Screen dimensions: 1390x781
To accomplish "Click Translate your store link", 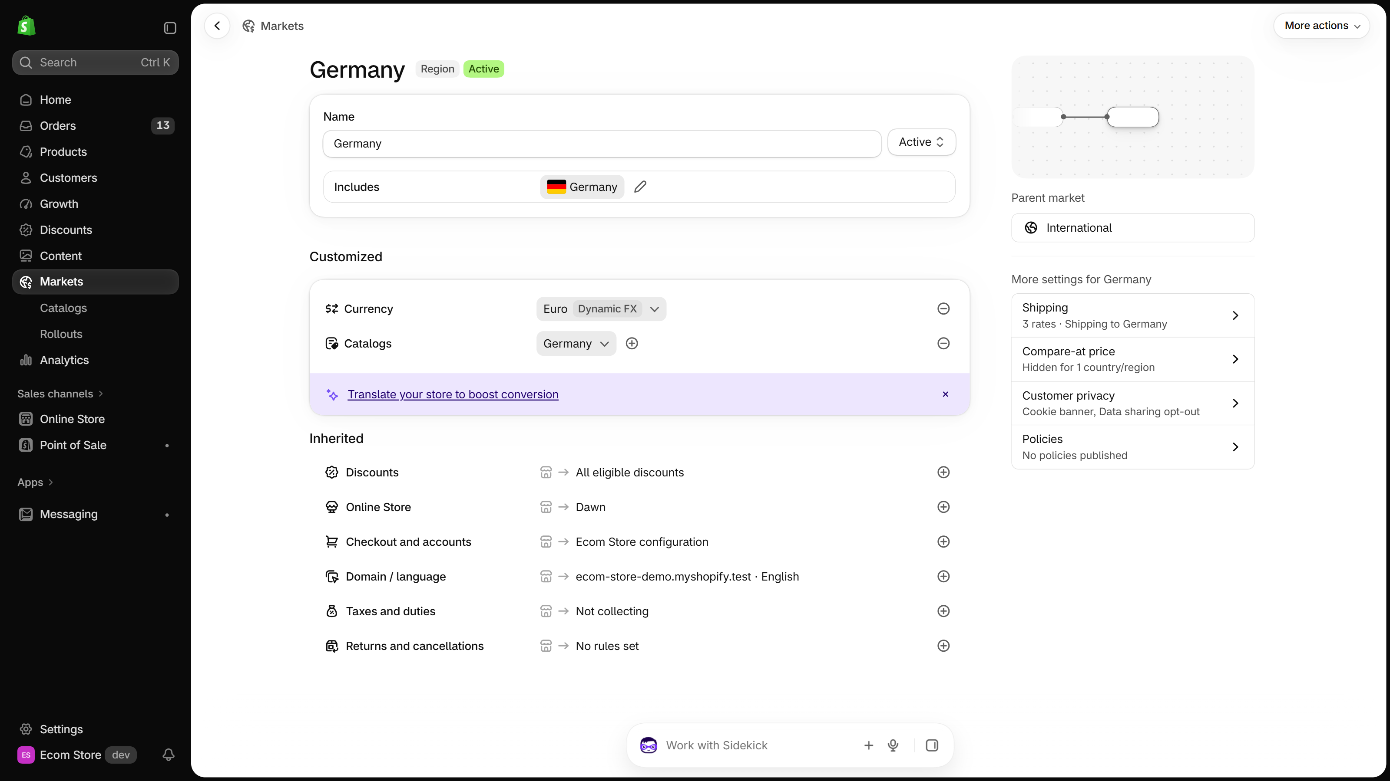I will coord(453,394).
